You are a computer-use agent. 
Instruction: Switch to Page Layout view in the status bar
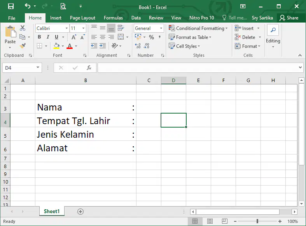coord(210,221)
